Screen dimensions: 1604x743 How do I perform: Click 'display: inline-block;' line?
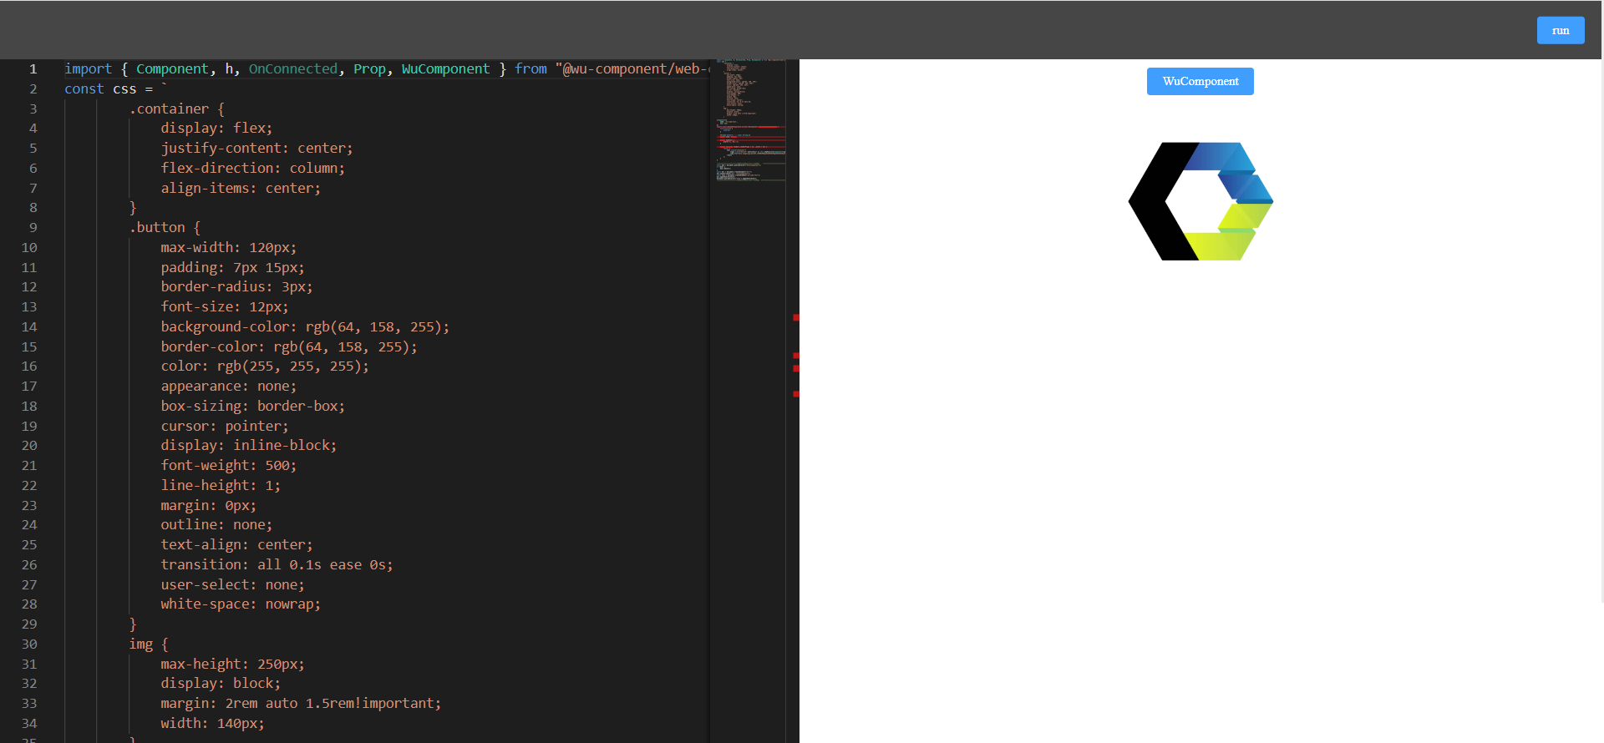pyautogui.click(x=249, y=446)
